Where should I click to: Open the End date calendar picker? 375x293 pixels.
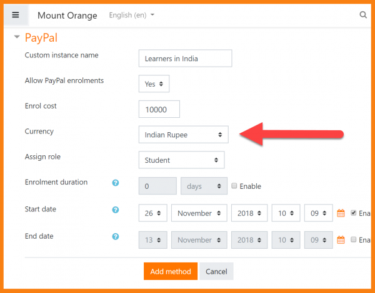click(341, 240)
